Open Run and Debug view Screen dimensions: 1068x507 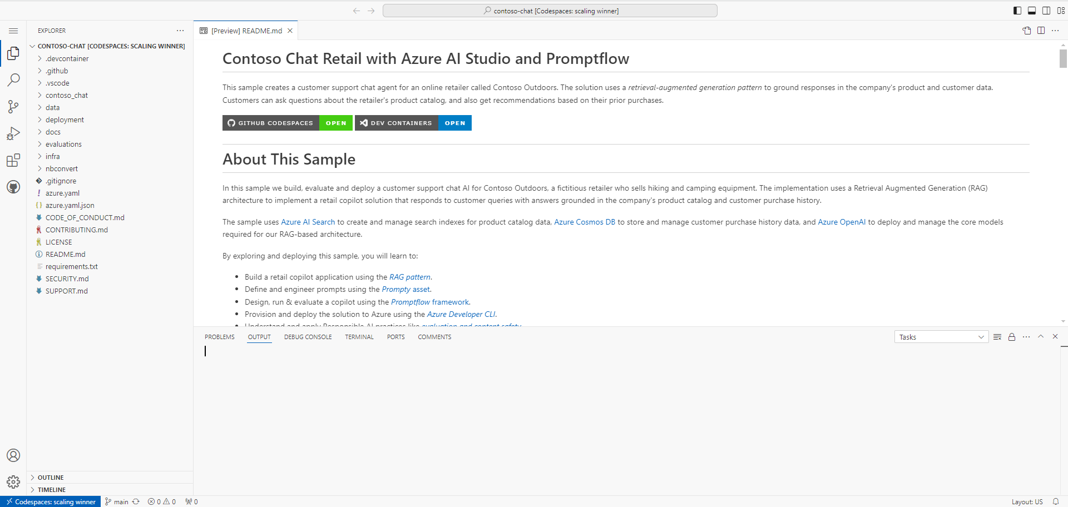[13, 133]
